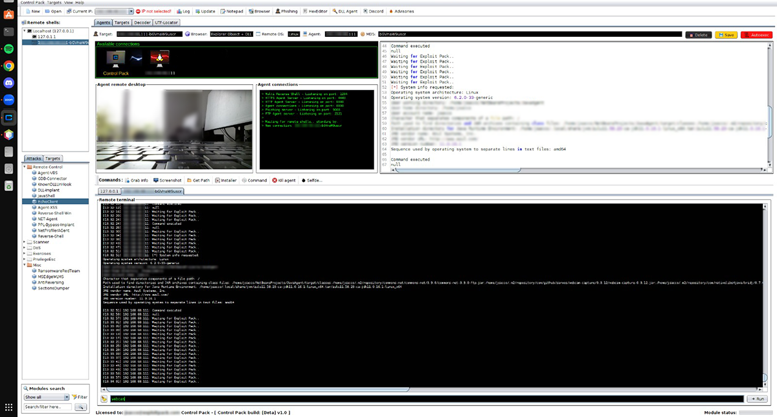Switch to the Attacks tab
777x417 pixels.
[33, 159]
